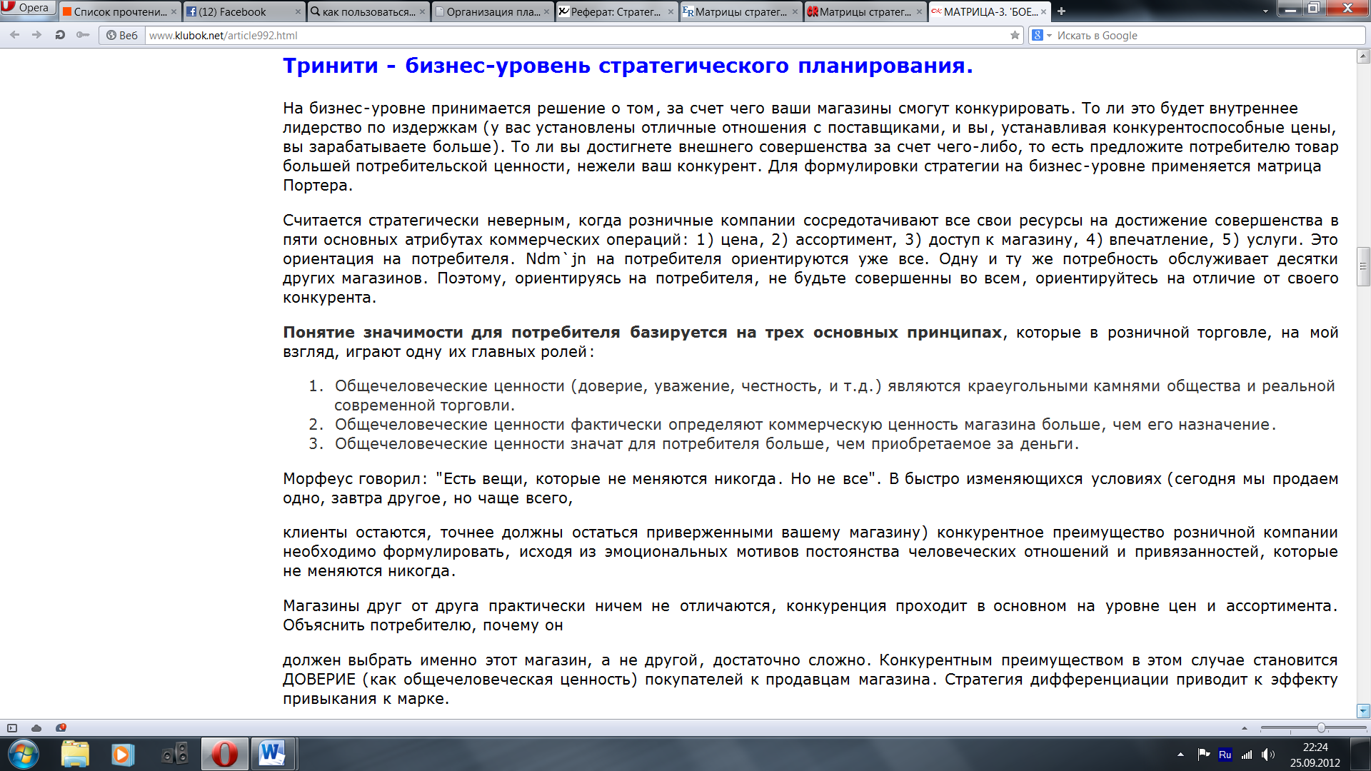The height and width of the screenshot is (771, 1371).
Task: Open the network signal tray icon
Action: [1247, 755]
